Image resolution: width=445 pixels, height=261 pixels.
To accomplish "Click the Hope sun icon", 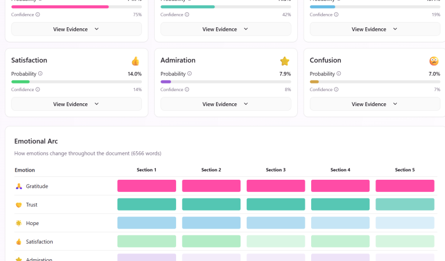I will pyautogui.click(x=19, y=223).
